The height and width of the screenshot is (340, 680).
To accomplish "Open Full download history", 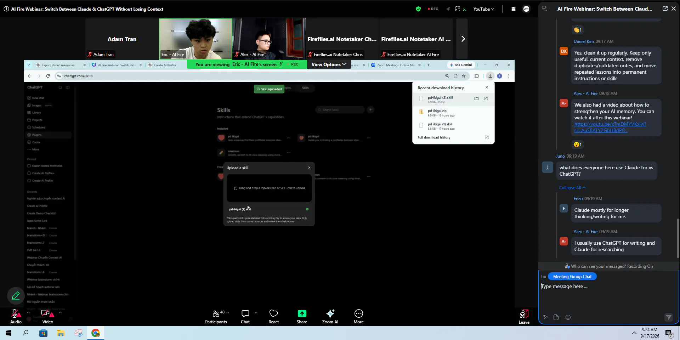I will [453, 137].
